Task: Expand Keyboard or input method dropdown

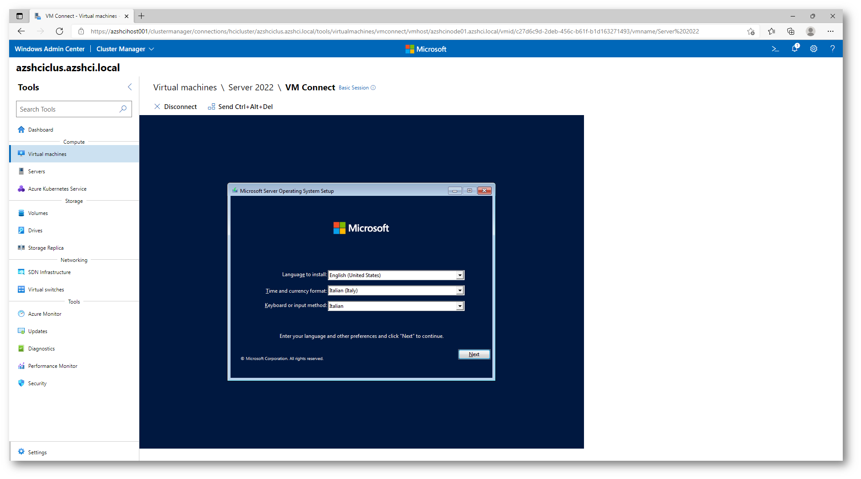Action: tap(460, 306)
